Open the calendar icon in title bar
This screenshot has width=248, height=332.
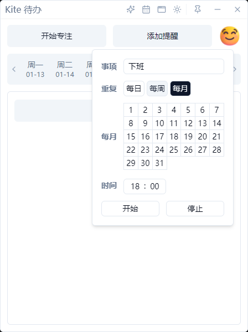pos(146,9)
